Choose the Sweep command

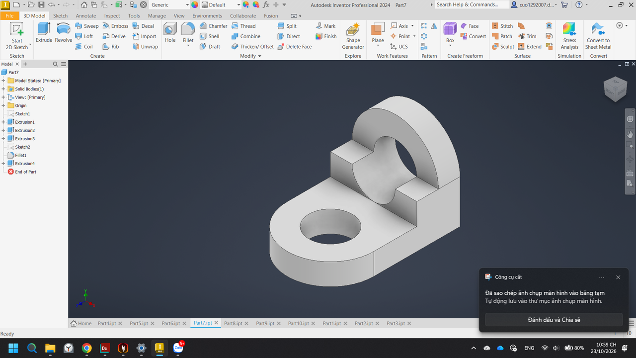pyautogui.click(x=87, y=26)
